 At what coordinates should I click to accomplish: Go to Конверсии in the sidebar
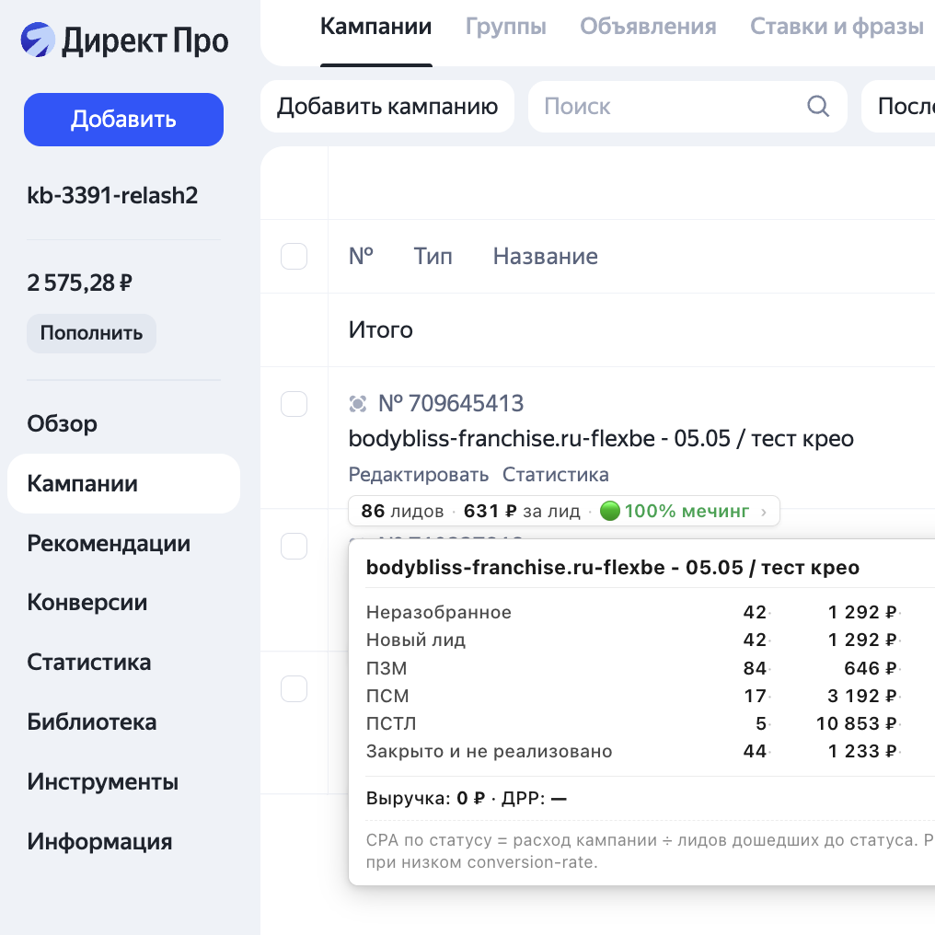click(x=87, y=602)
